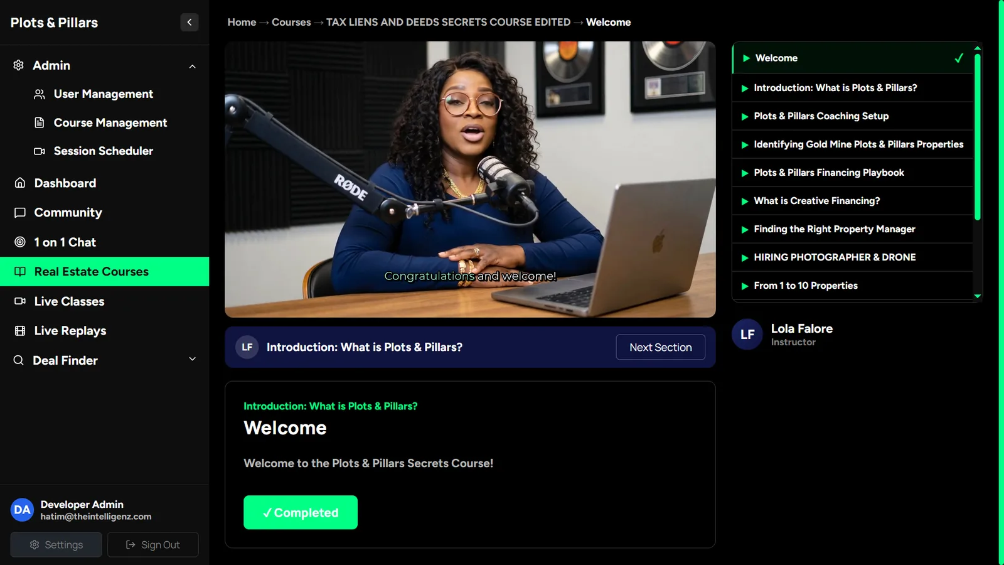
Task: Click the lesson list scroll-up arrow
Action: click(978, 48)
